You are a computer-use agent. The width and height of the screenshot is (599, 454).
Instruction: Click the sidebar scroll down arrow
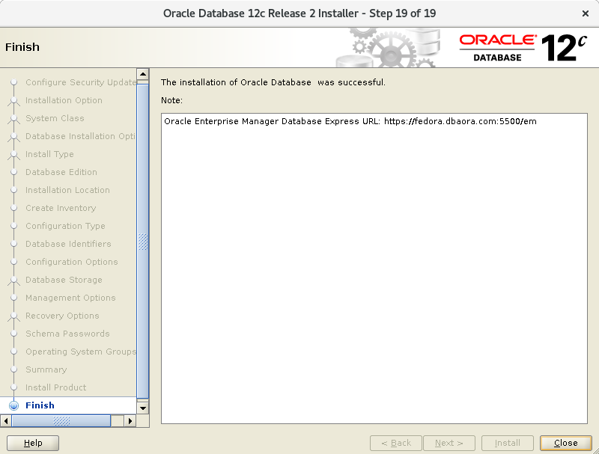pyautogui.click(x=143, y=408)
